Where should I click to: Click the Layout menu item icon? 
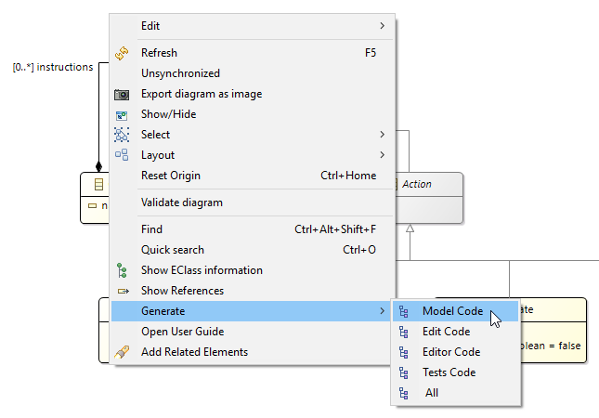click(122, 155)
